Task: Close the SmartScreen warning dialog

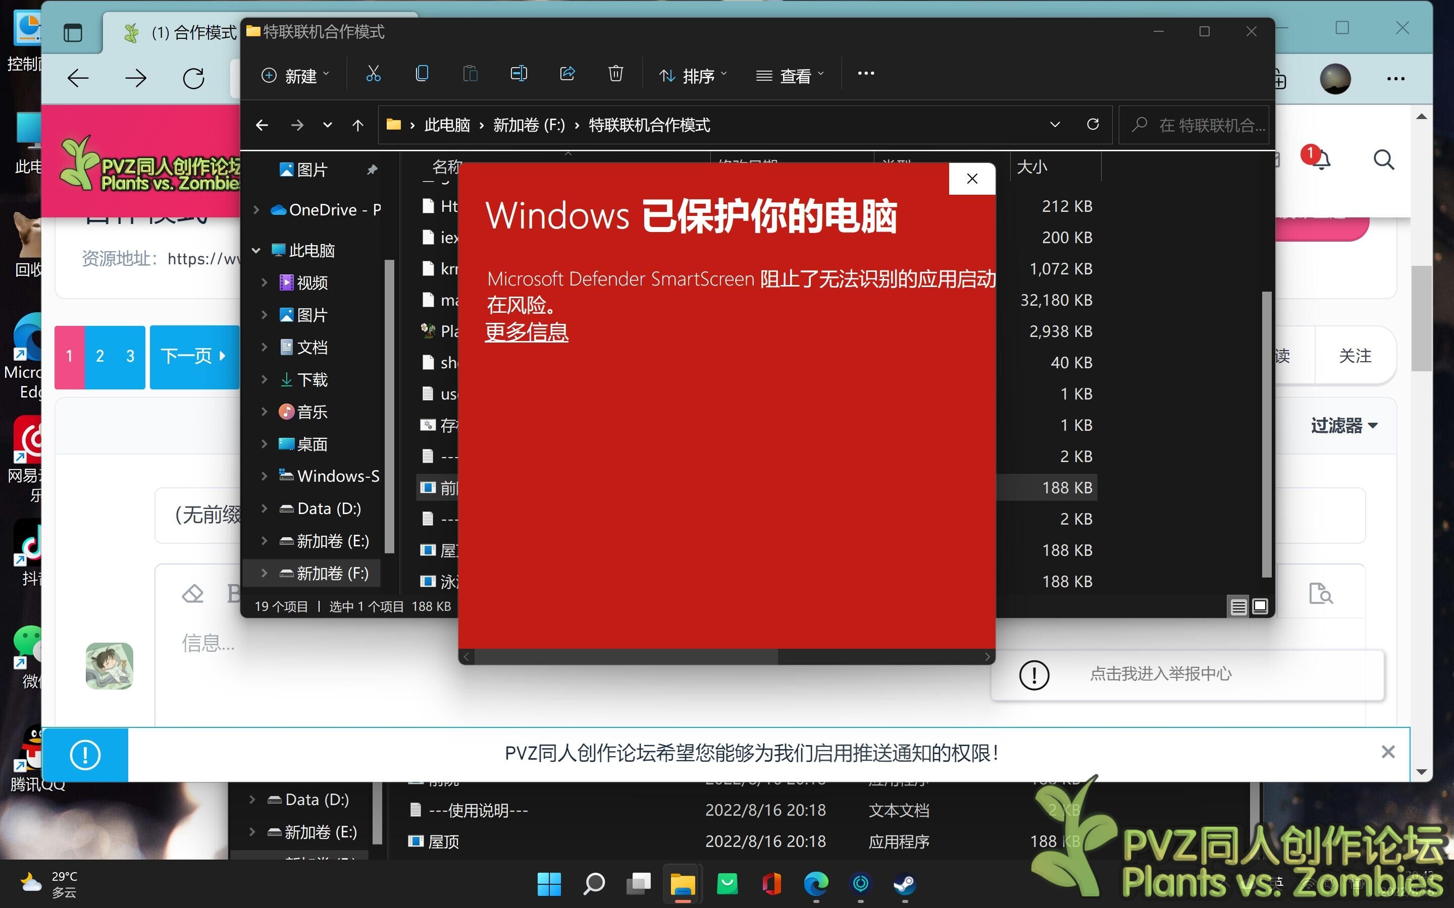Action: tap(971, 179)
